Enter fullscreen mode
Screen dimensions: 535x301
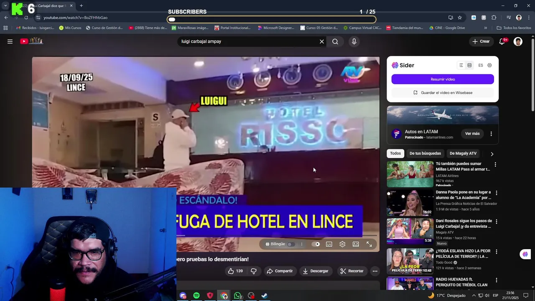[x=369, y=244]
